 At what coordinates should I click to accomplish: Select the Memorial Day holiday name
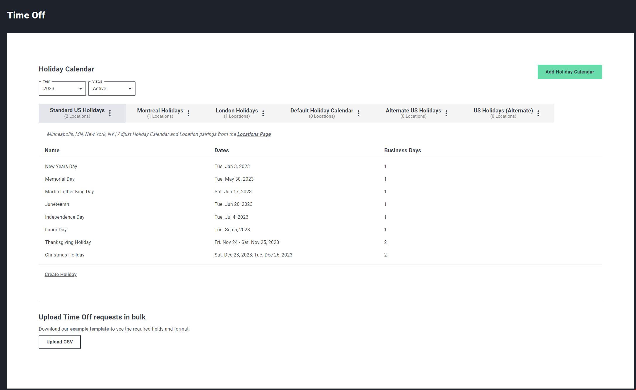pos(60,179)
